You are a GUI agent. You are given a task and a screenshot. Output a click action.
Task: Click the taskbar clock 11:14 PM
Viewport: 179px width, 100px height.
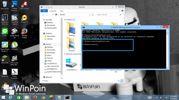point(173,97)
